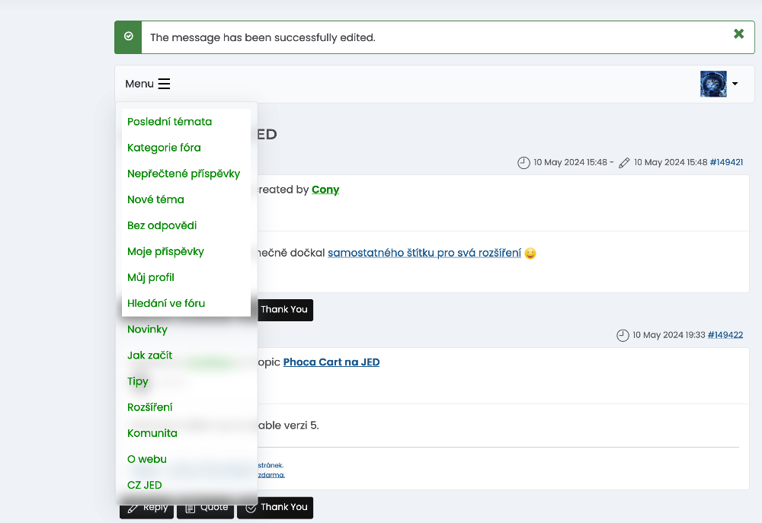762x523 pixels.
Task: Open post permalink #149421
Action: (x=726, y=162)
